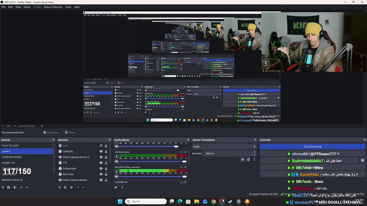Zoom out preview with minus icon
This screenshot has height=206, width=367.
3,126
